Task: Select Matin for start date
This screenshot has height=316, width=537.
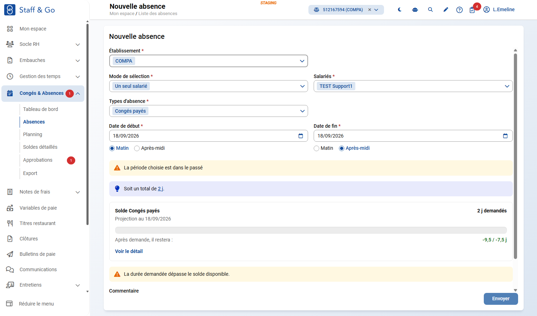Action: [112, 148]
